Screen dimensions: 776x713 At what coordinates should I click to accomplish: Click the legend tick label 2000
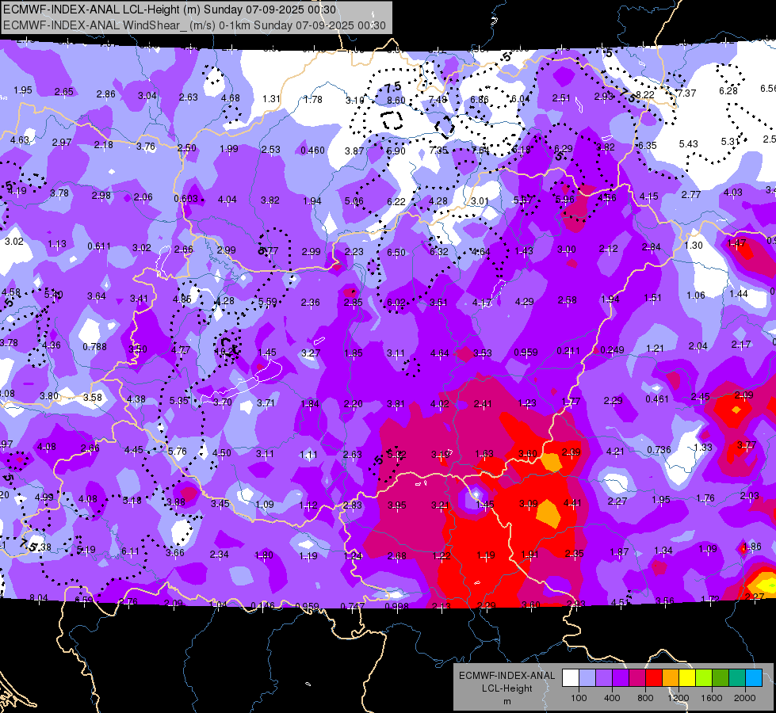point(745,698)
